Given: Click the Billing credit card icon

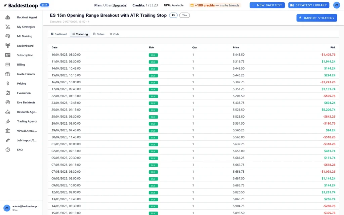Looking at the screenshot, I should tap(8, 64).
